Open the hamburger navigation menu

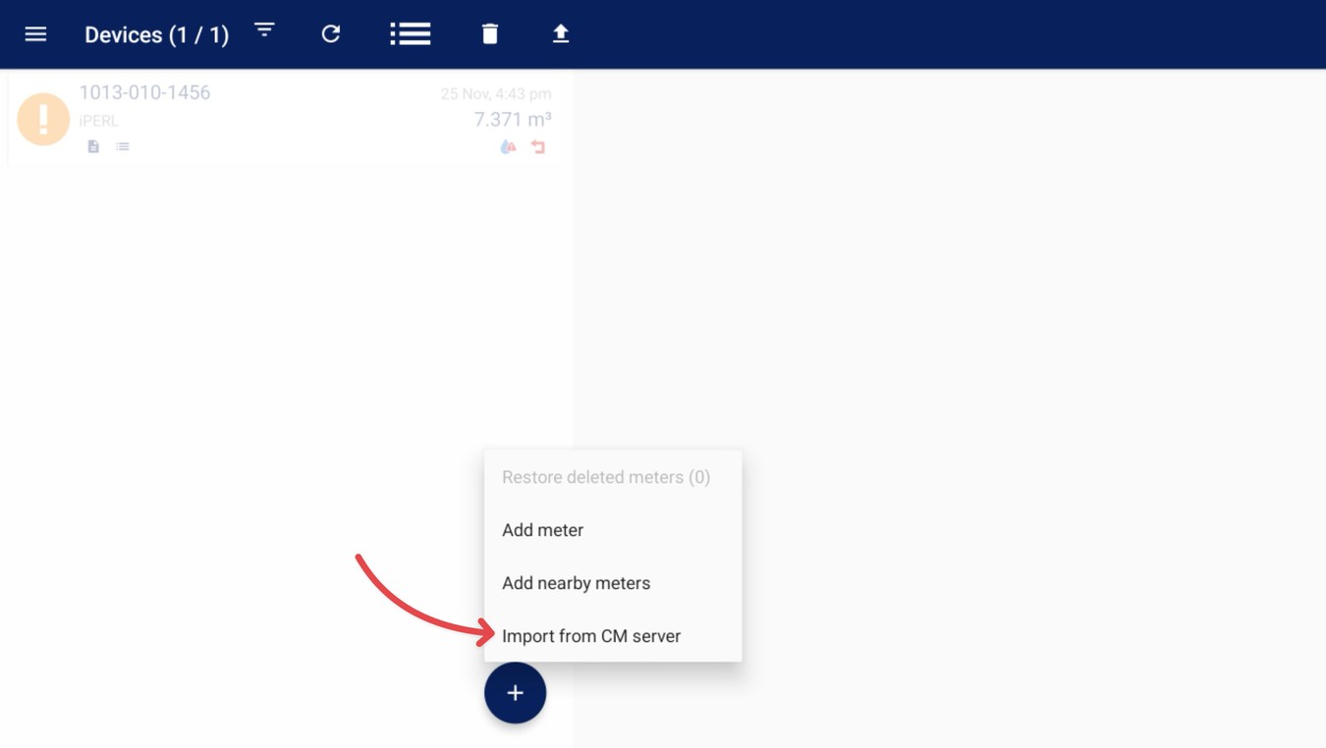35,34
